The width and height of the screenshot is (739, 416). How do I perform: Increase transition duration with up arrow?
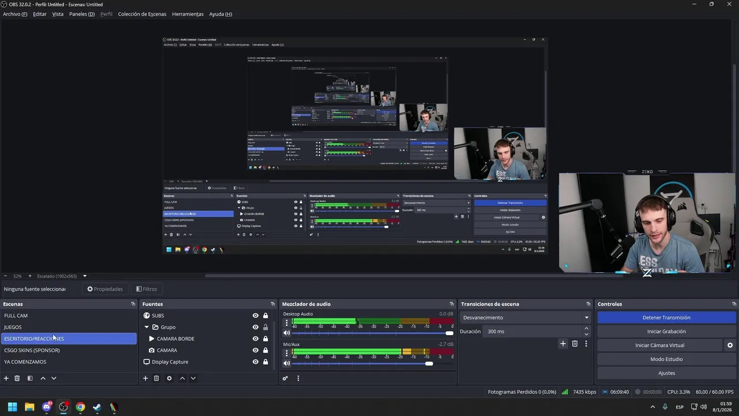587,329
